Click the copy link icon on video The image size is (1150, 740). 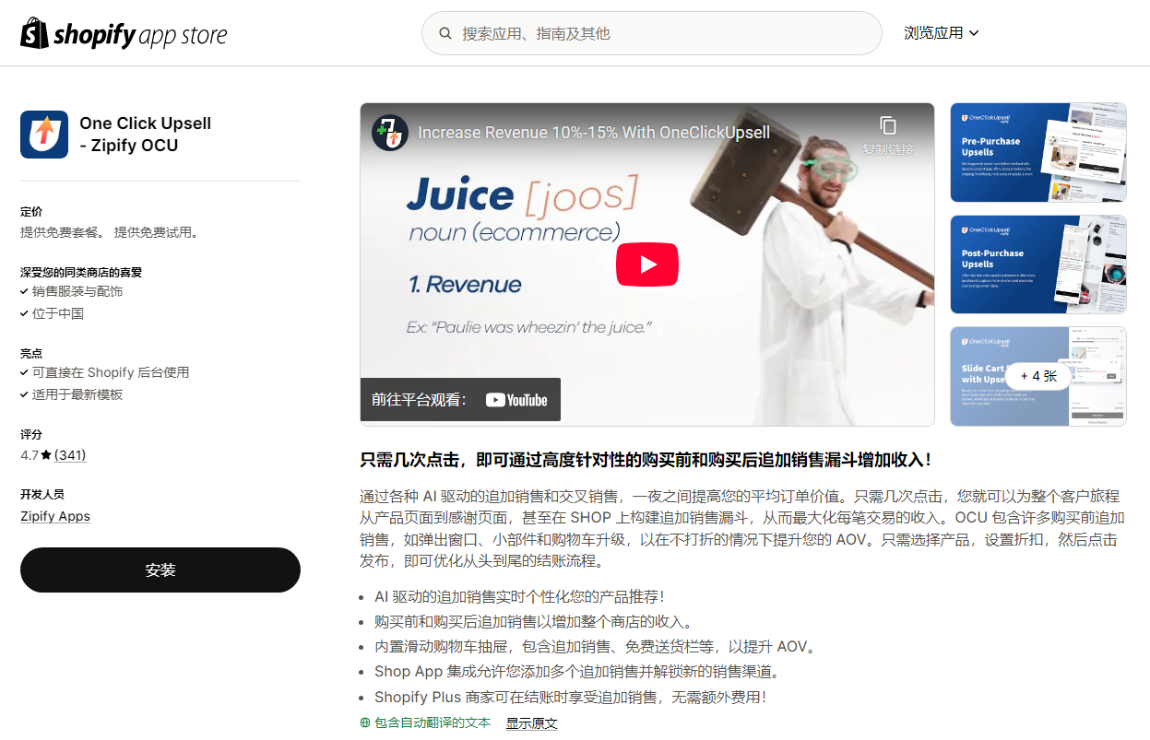(888, 124)
